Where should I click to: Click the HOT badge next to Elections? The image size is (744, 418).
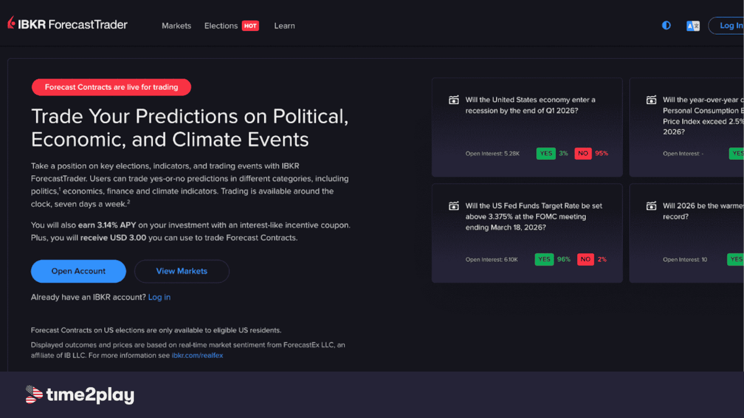[x=250, y=25]
